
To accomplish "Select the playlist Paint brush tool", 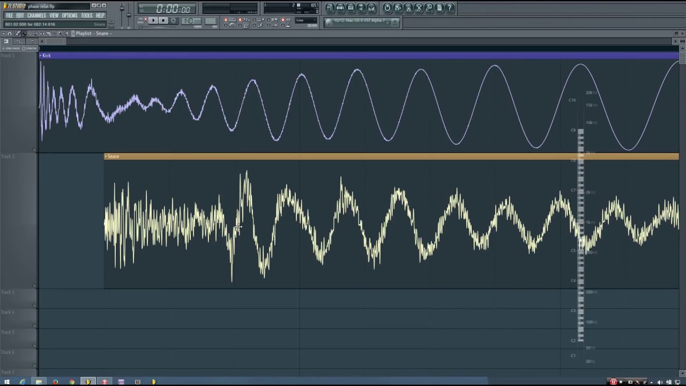I will [x=24, y=34].
